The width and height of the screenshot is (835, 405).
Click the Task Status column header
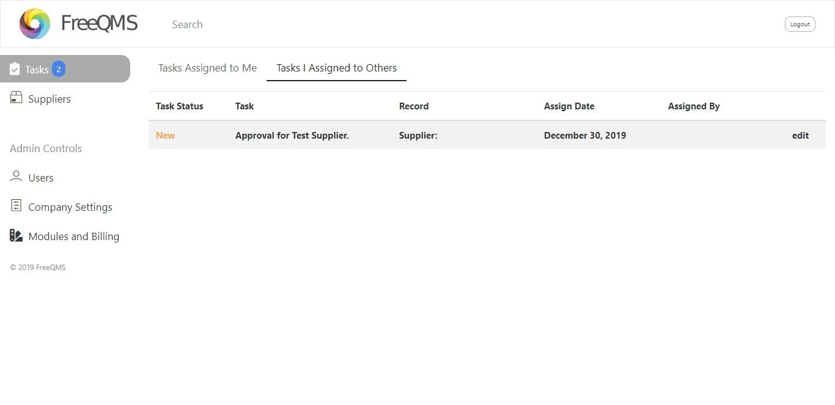click(180, 106)
